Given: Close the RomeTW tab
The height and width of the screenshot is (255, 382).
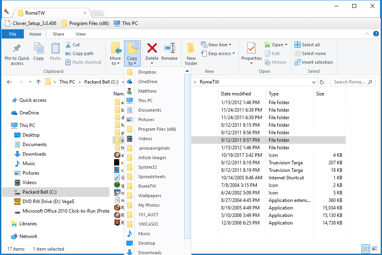Looking at the screenshot, I should (84, 13).
